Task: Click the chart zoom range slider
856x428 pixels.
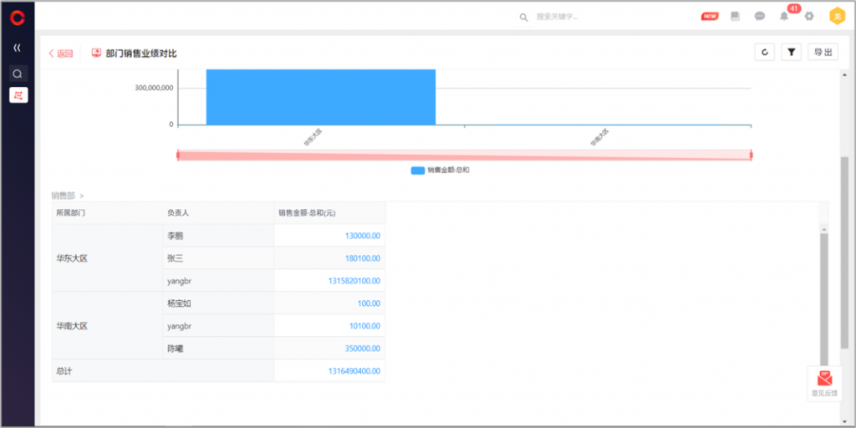Action: tap(464, 155)
